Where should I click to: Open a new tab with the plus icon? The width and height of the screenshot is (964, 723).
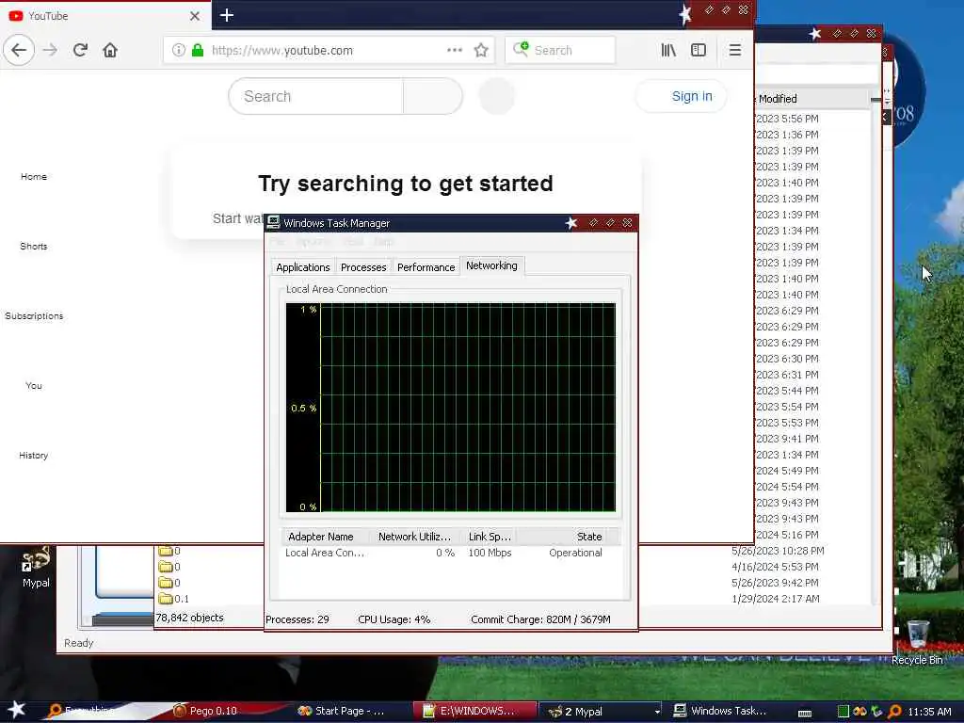[x=226, y=15]
